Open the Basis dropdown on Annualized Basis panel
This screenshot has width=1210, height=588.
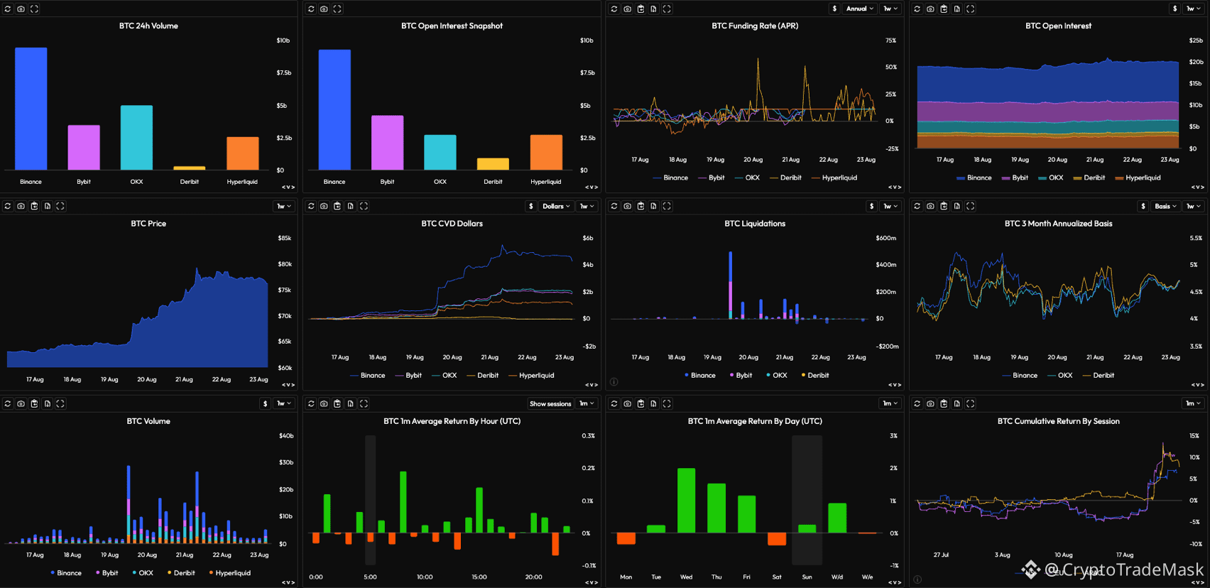pyautogui.click(x=1165, y=207)
